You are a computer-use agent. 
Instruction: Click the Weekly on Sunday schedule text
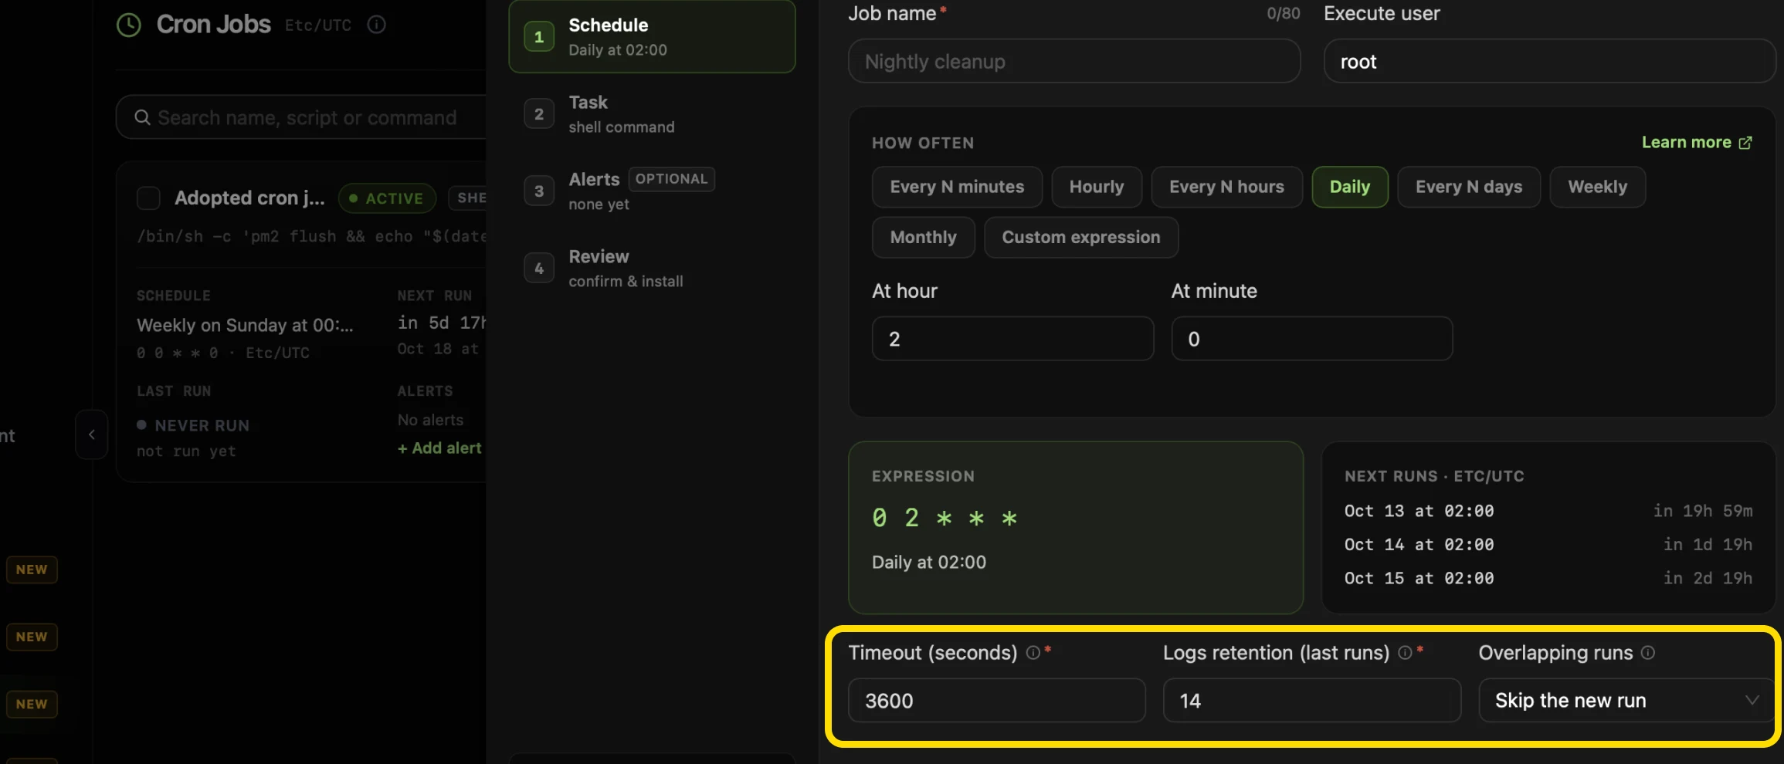(245, 326)
